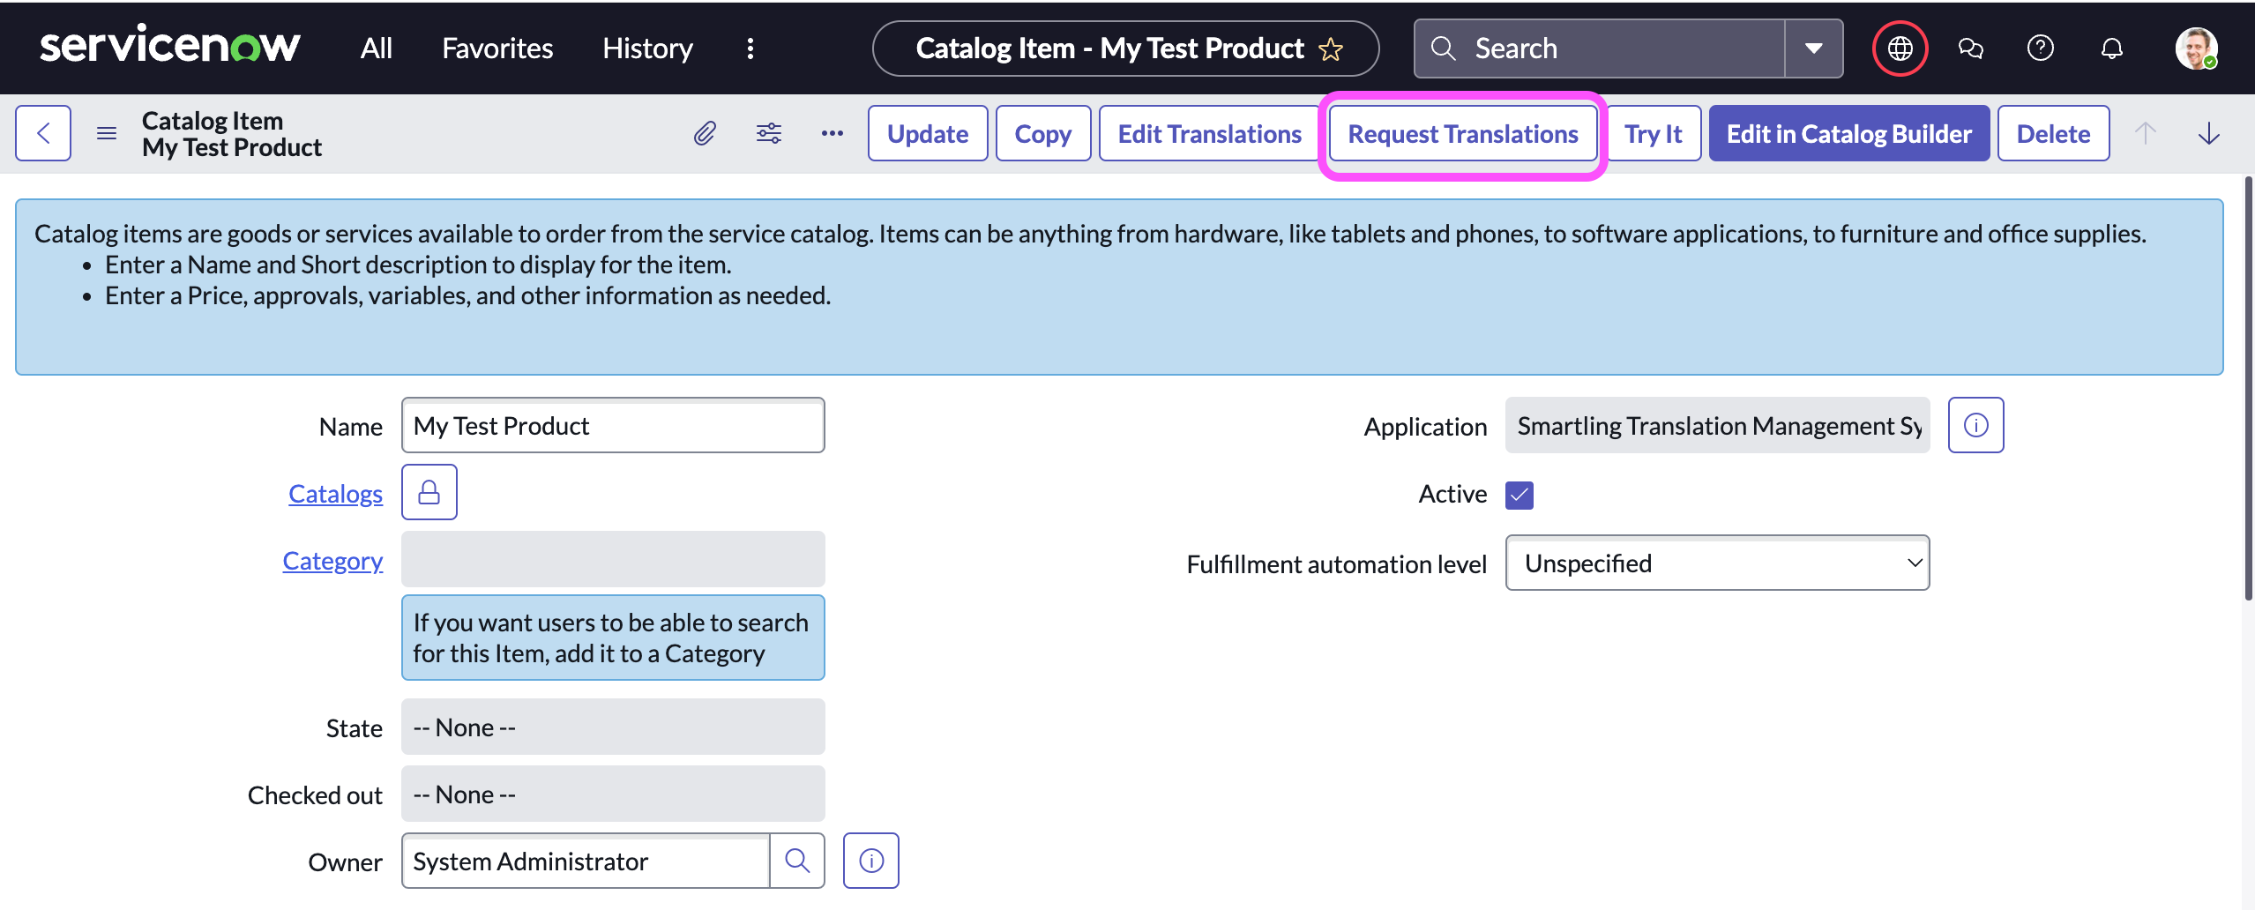Toggle the Active checkbox
This screenshot has width=2255, height=910.
click(x=1520, y=495)
